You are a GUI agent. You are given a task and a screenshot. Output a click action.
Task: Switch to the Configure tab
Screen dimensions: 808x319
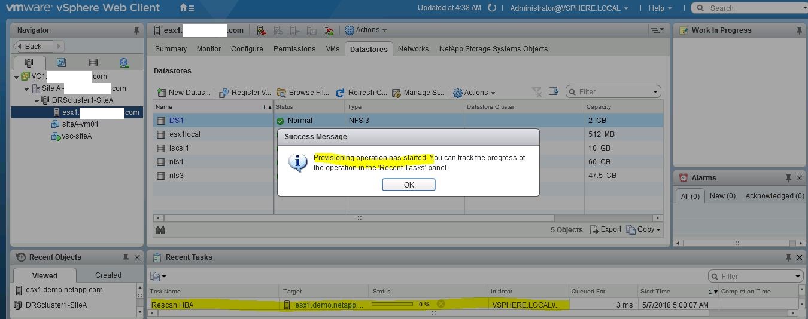point(247,49)
